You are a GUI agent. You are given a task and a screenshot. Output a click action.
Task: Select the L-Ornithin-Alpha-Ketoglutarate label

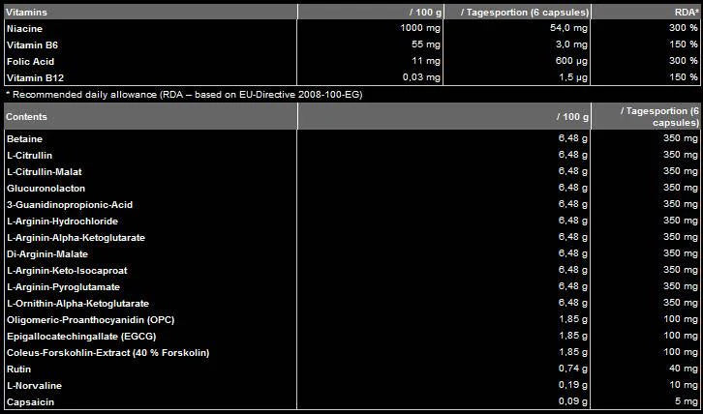(x=77, y=303)
